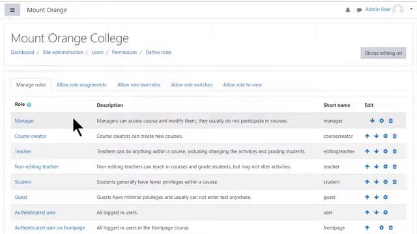Open Permissions breadcrumb link

coord(124,52)
